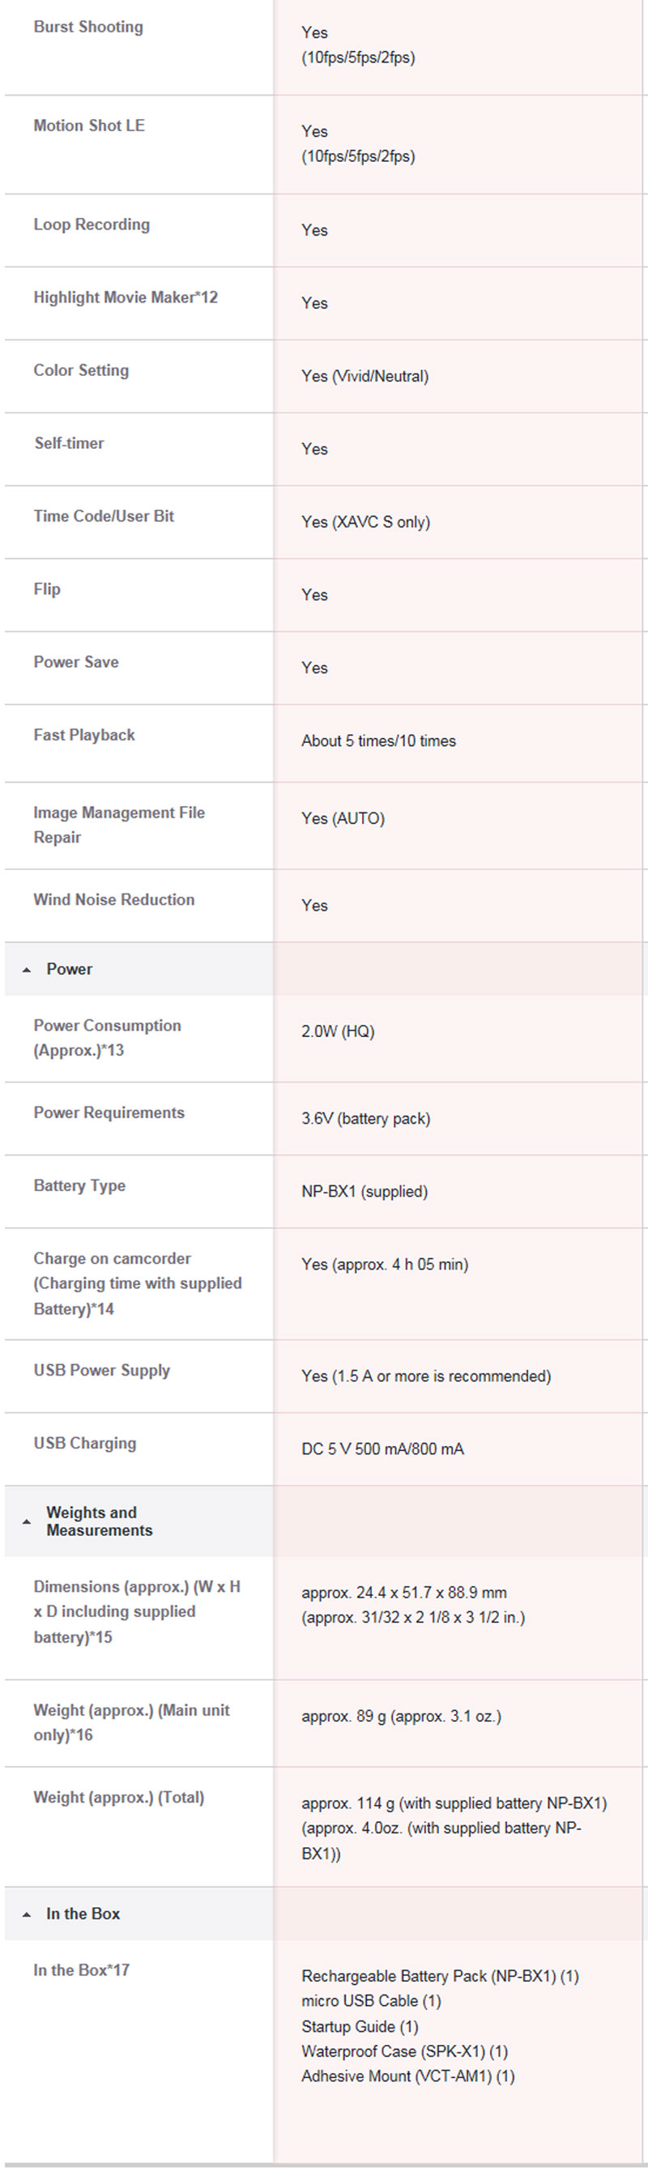The image size is (648, 2168).
Task: Click the Motion Shot LE label
Action: (89, 126)
